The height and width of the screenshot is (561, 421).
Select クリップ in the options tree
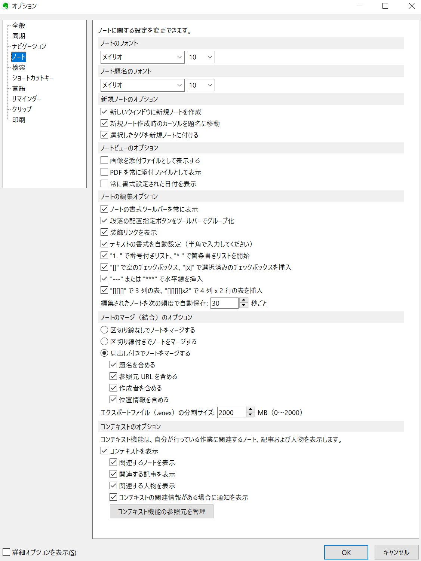pos(22,109)
